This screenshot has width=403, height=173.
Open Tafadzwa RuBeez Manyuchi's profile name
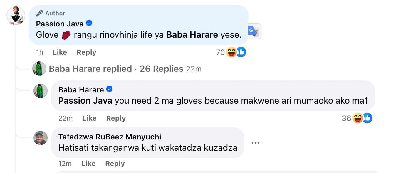tap(110, 137)
